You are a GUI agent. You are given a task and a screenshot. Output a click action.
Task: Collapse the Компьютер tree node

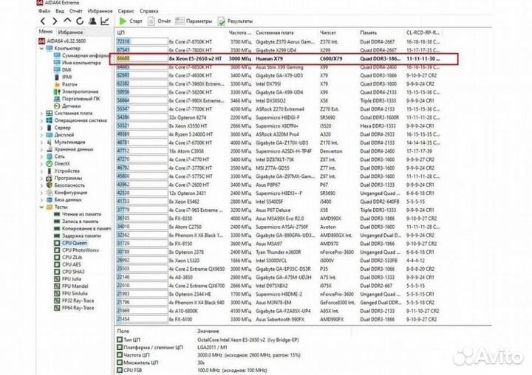(x=41, y=49)
